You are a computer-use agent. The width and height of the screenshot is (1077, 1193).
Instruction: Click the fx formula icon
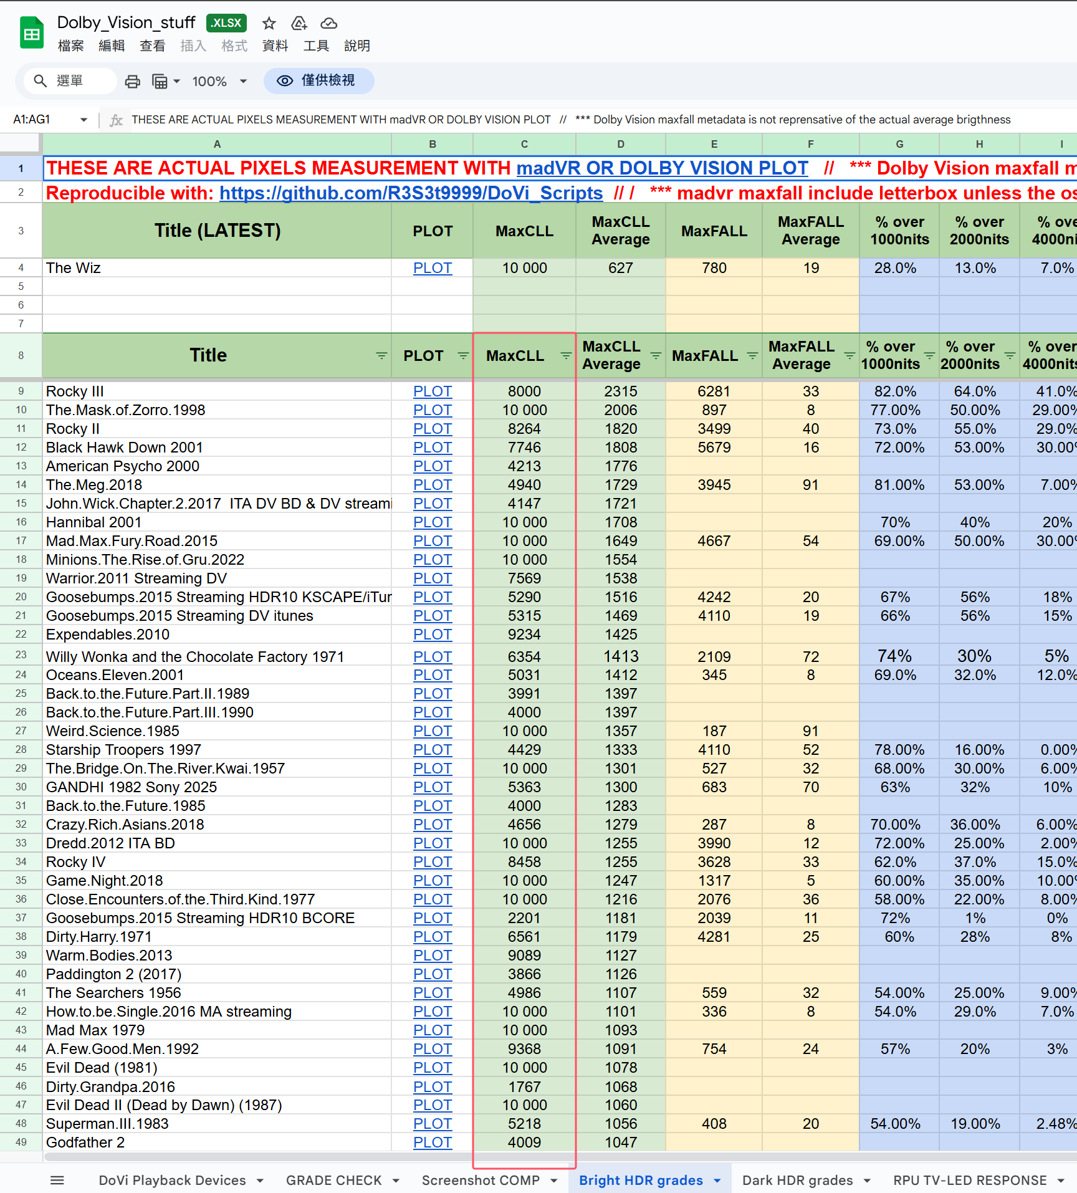(116, 120)
